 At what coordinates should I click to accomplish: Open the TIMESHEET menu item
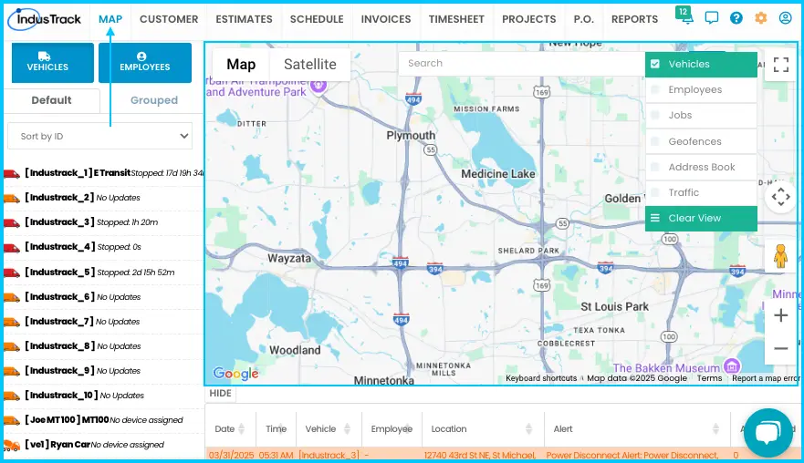point(456,19)
